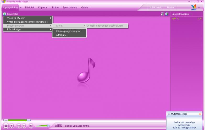This screenshot has width=205, height=130.
Task: Click the previous track button
Action: point(19,126)
